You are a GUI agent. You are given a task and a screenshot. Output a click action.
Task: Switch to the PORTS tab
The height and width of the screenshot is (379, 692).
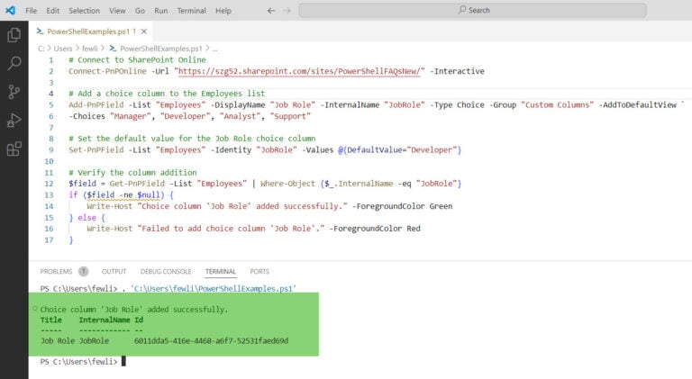tap(259, 272)
